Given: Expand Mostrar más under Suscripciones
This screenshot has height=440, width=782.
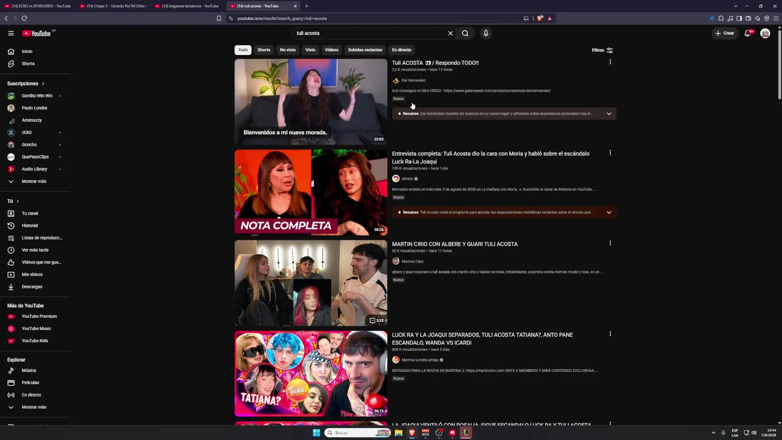Looking at the screenshot, I should [35, 182].
